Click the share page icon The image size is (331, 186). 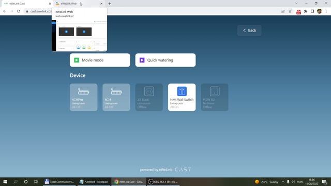pyautogui.click(x=283, y=11)
